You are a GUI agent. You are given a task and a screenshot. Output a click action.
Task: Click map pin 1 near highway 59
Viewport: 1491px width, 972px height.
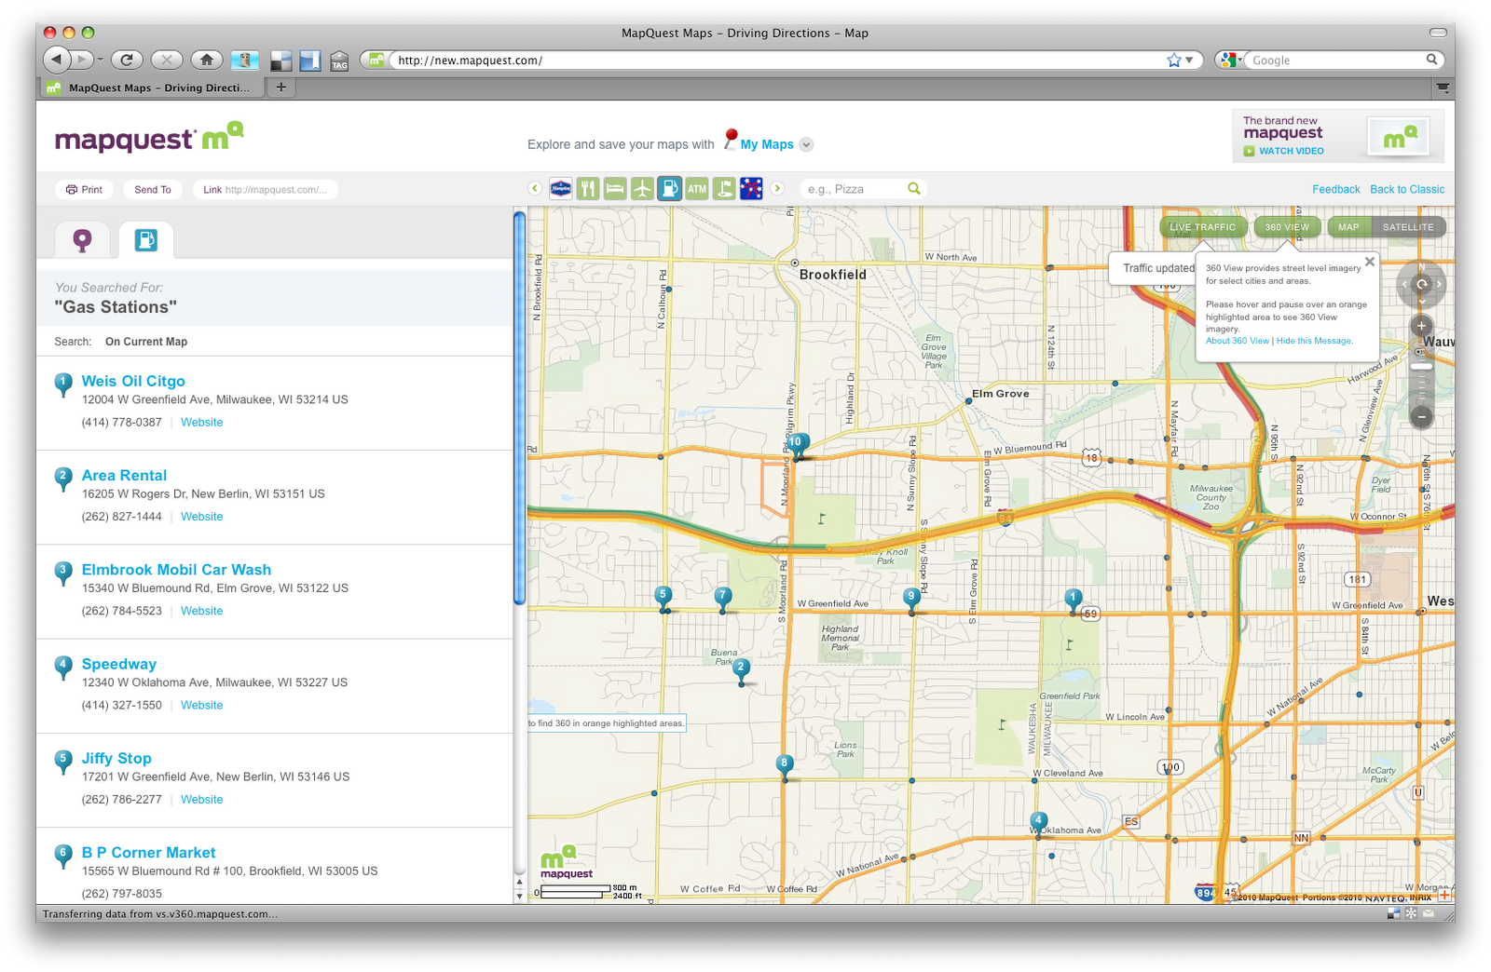click(x=1074, y=601)
